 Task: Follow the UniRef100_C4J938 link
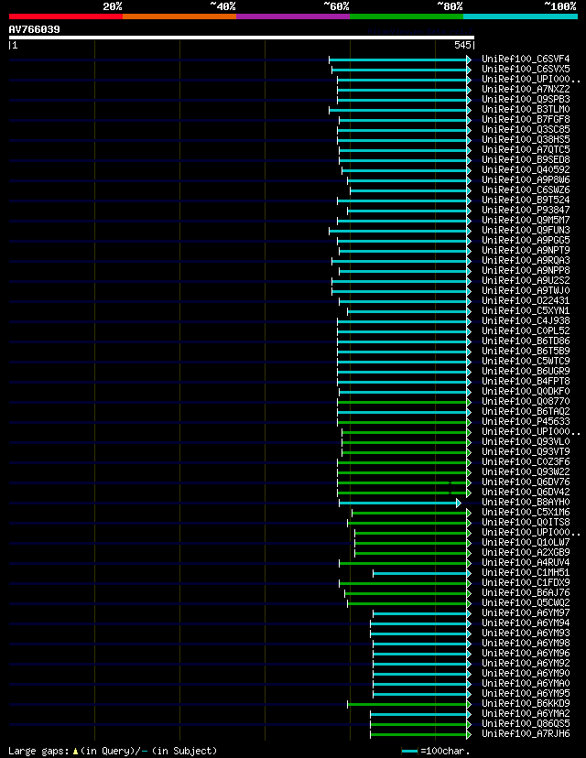point(526,321)
